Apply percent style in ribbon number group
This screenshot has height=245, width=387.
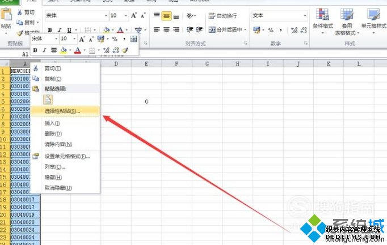(271, 30)
